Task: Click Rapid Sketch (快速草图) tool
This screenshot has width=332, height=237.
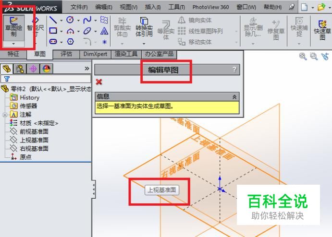Action: tap(322, 30)
